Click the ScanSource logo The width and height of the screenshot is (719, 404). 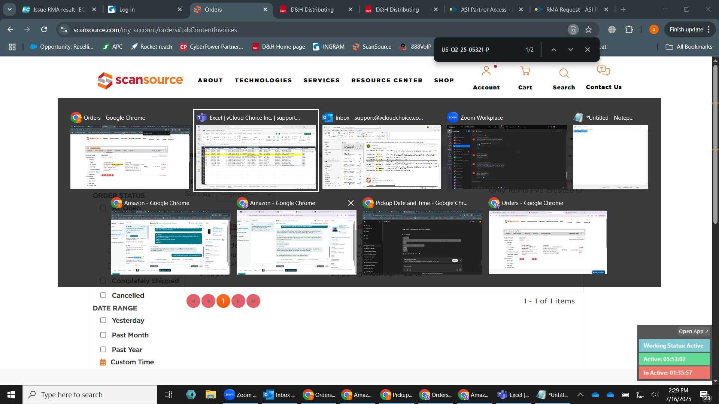(x=140, y=80)
